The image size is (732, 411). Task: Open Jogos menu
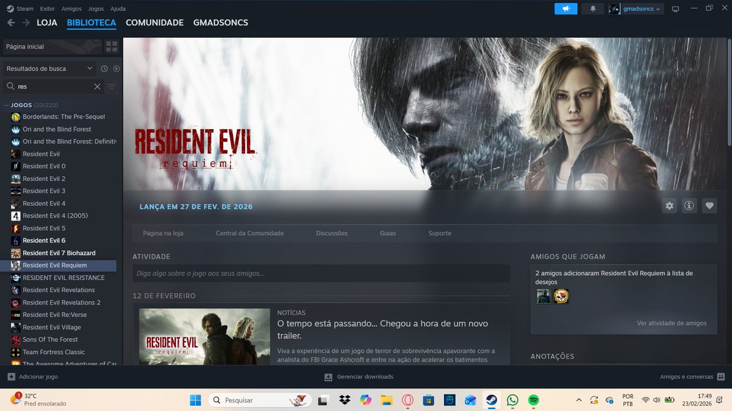click(x=96, y=9)
